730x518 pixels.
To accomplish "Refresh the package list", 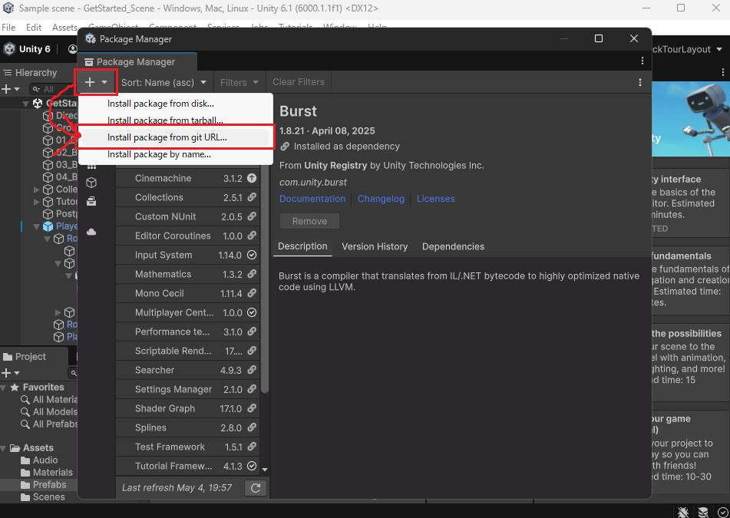I will pyautogui.click(x=256, y=488).
